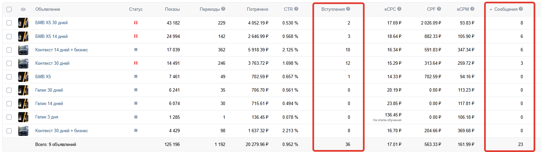Click the stopped status icon for Контекст 14 дней + бизнес

coord(136,50)
